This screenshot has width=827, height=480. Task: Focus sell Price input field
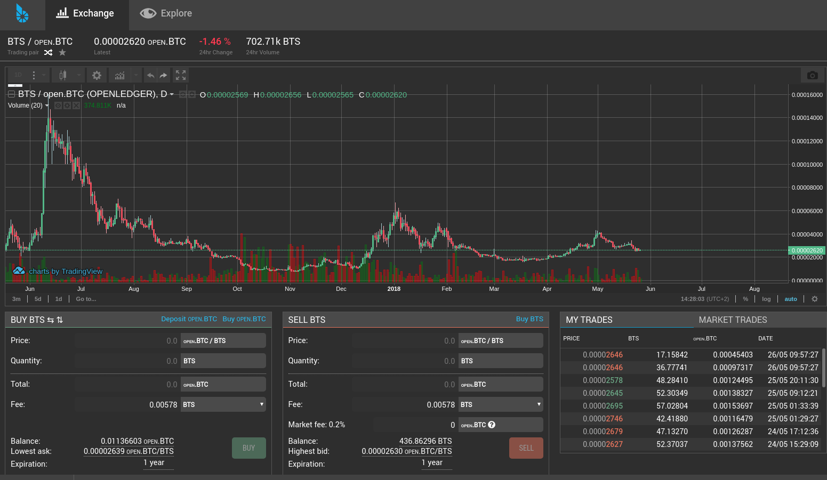405,340
